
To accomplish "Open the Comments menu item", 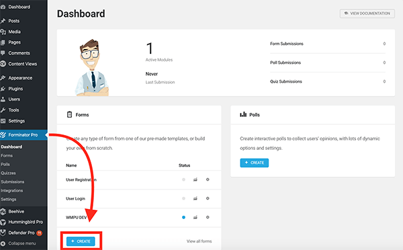I will tap(19, 53).
